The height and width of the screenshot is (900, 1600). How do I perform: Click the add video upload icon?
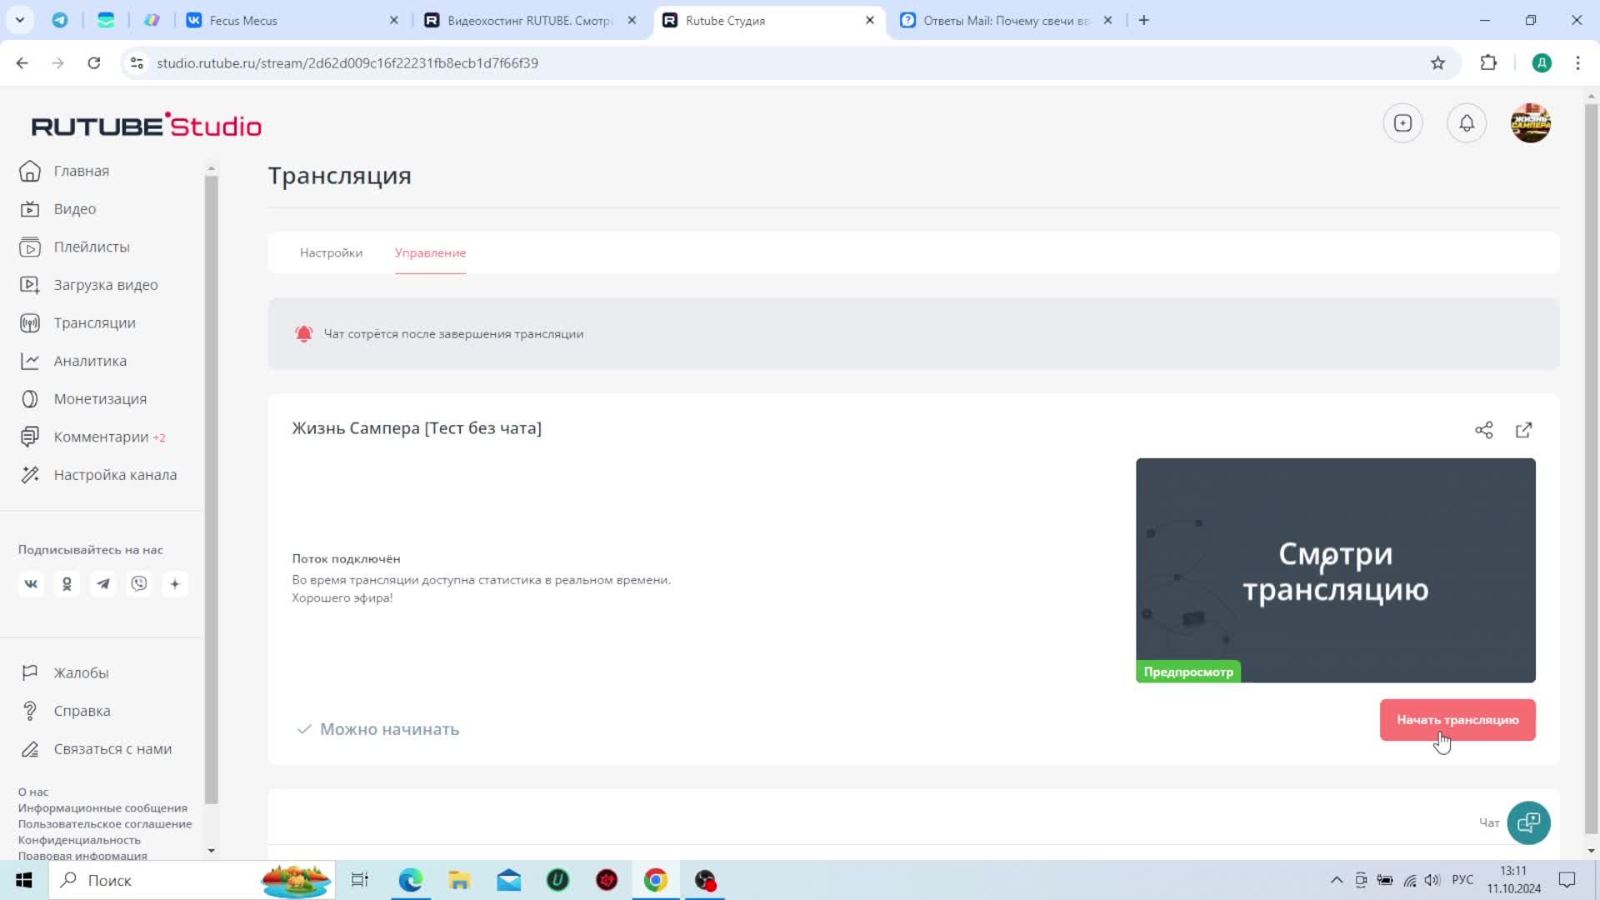1402,123
